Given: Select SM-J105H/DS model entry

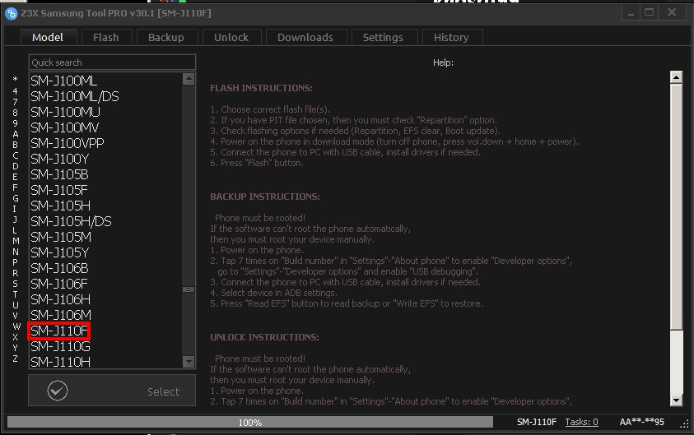Looking at the screenshot, I should pos(71,221).
